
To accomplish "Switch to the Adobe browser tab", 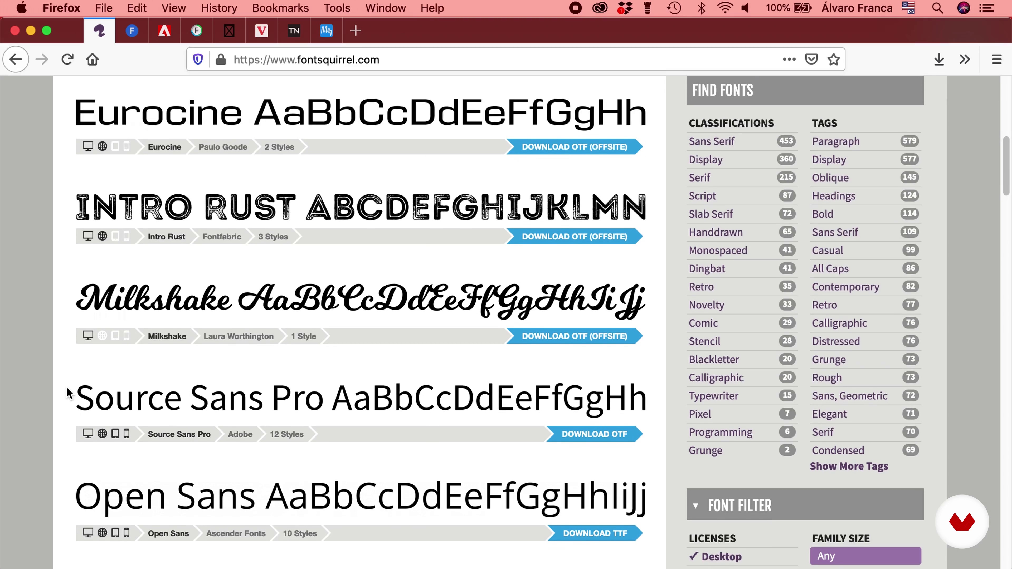I will pyautogui.click(x=164, y=31).
